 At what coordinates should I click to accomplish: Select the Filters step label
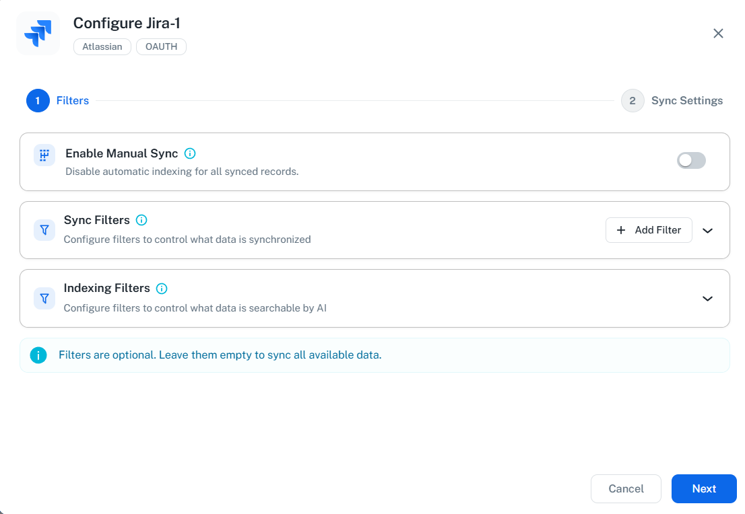[72, 100]
